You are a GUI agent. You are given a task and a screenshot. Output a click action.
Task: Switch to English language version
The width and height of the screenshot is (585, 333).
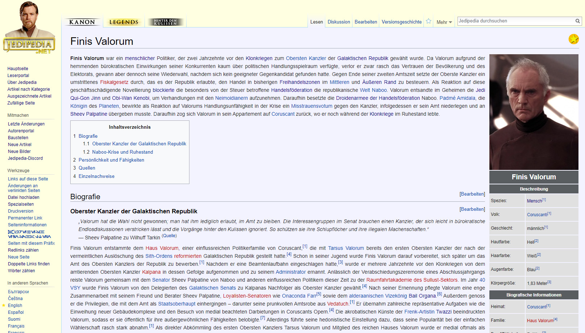15,306
